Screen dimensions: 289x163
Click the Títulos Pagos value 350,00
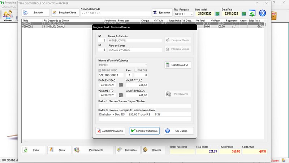[230, 151]
